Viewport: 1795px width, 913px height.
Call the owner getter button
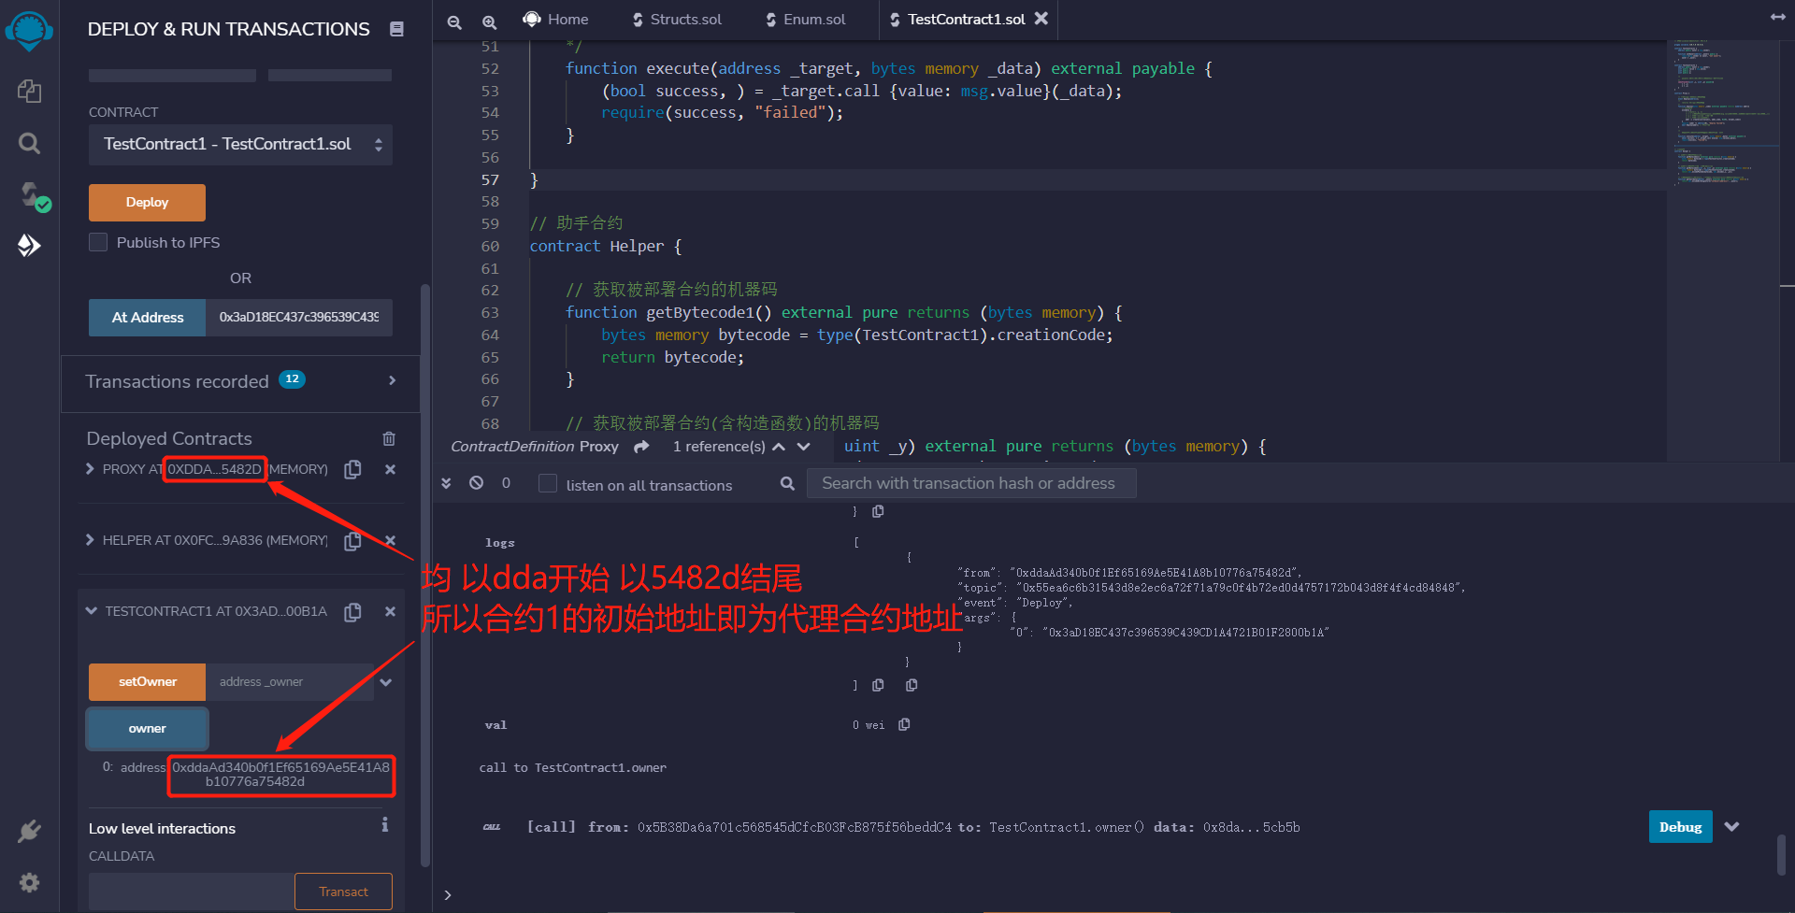[147, 729]
